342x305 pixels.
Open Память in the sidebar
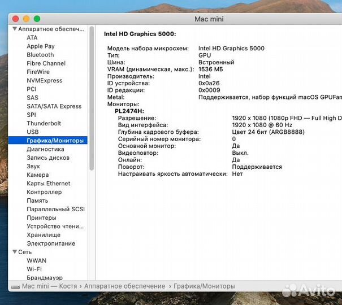(37, 201)
